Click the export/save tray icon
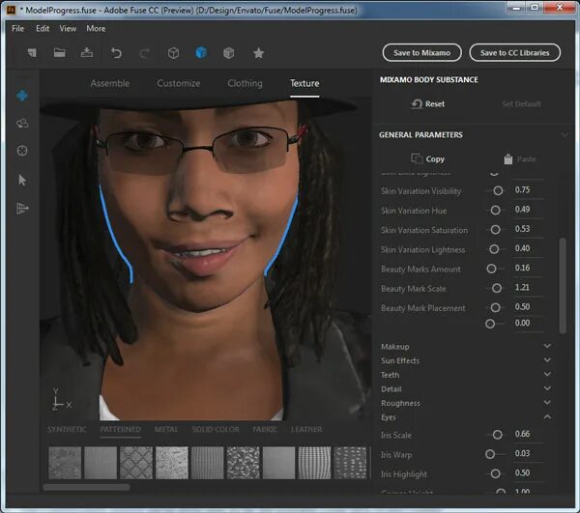The image size is (580, 513). (87, 52)
